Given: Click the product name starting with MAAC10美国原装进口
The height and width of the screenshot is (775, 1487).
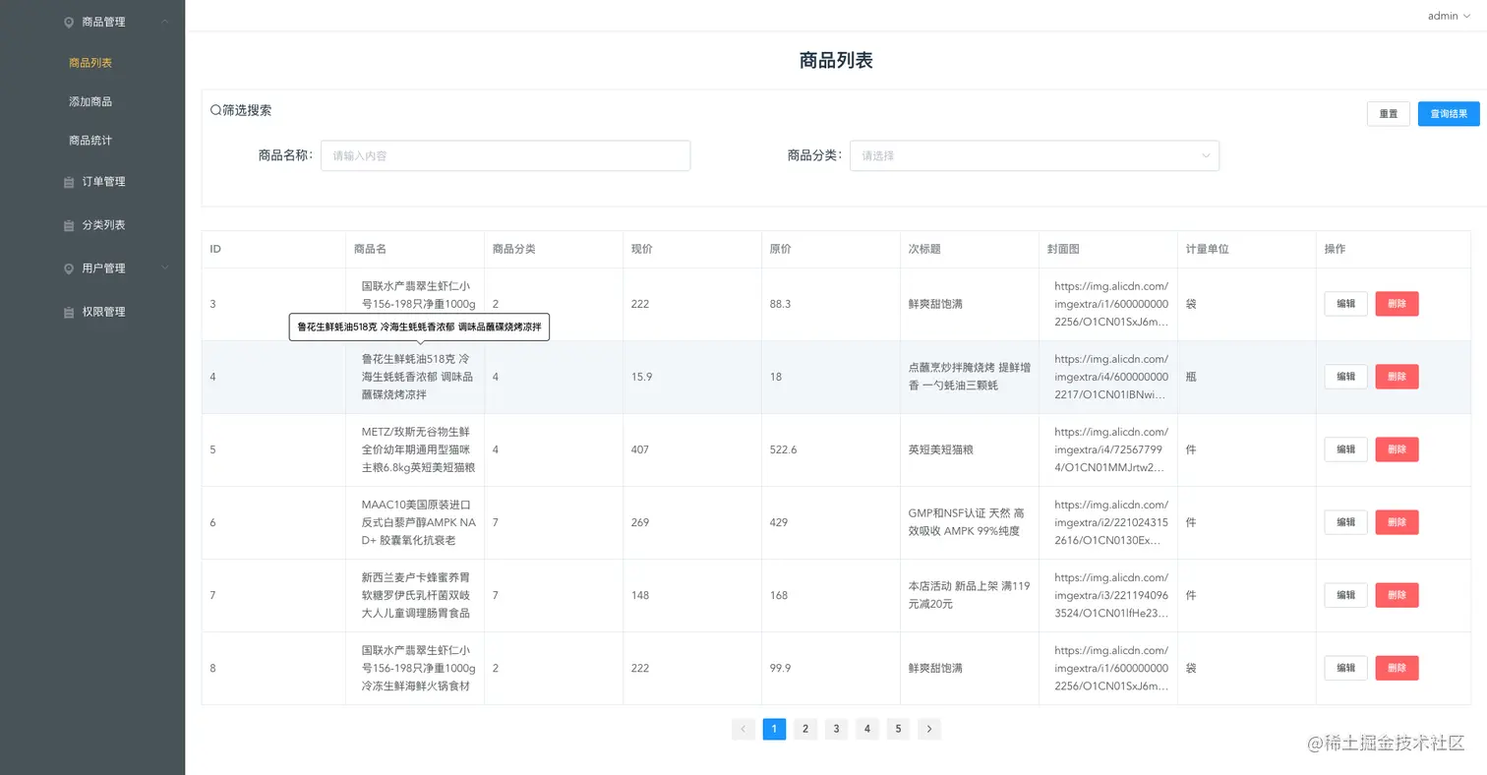Looking at the screenshot, I should click(x=418, y=522).
